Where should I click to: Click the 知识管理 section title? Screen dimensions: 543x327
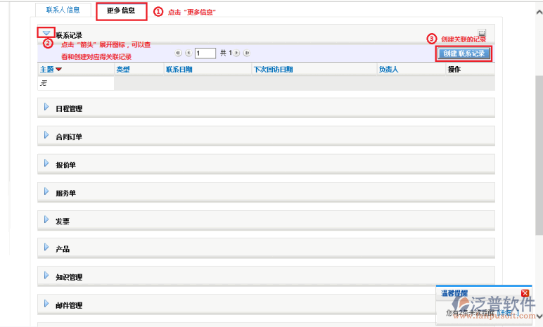(69, 277)
